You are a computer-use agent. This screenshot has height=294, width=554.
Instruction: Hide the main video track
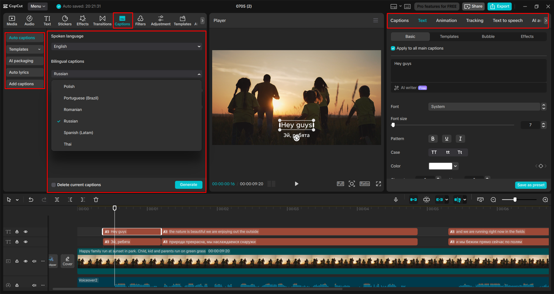pos(25,261)
